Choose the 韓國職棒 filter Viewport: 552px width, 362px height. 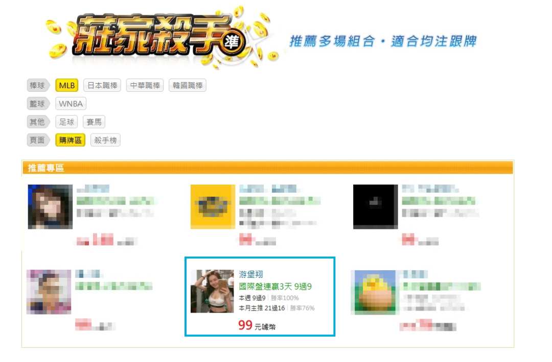click(187, 85)
